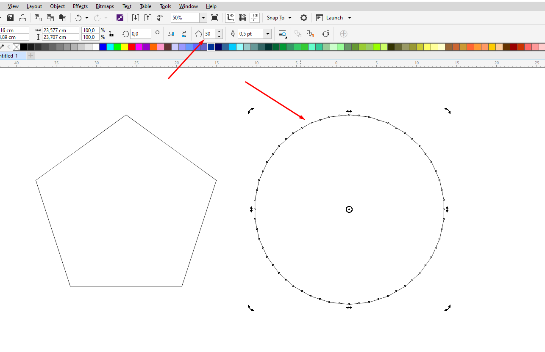Click the Undo arrow icon
Viewport: 545px width, 352px height.
click(x=78, y=18)
